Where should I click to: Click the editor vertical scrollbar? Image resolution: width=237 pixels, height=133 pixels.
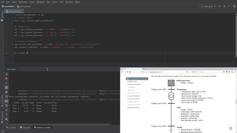pos(236,36)
